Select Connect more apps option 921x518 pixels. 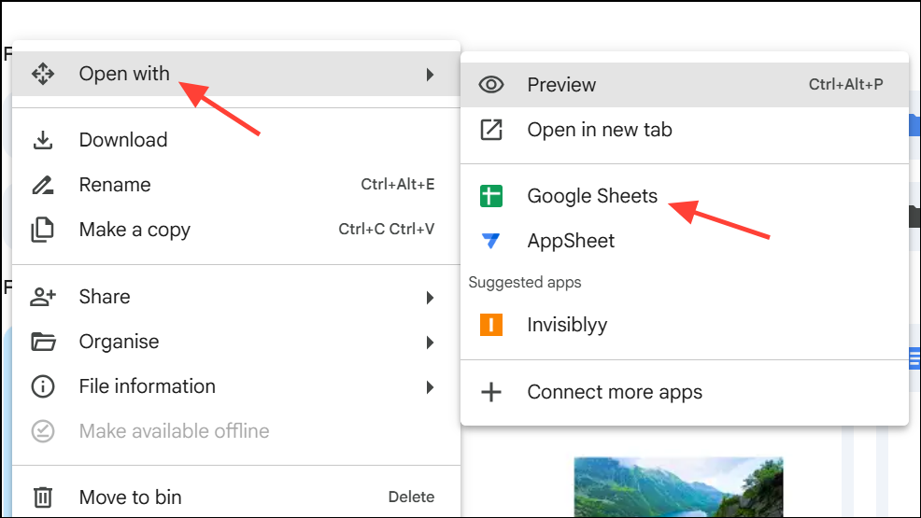(685, 392)
